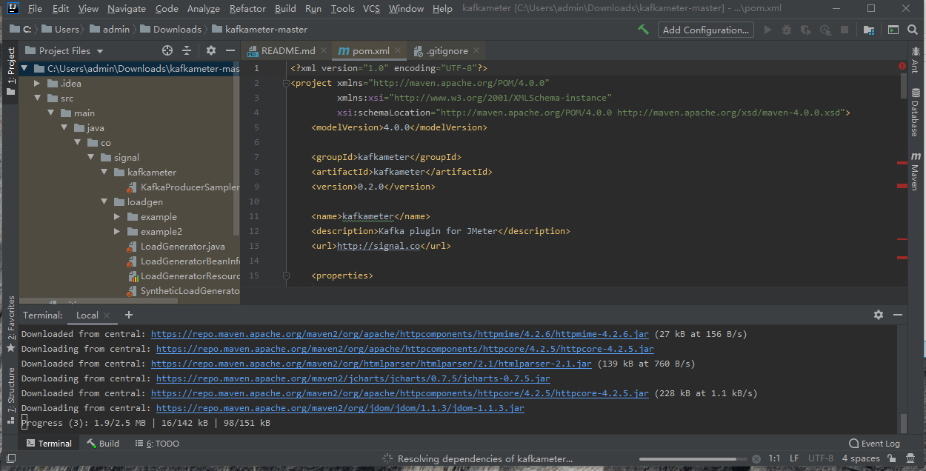Click the Run triangle icon in toolbar
The image size is (926, 471).
click(767, 30)
